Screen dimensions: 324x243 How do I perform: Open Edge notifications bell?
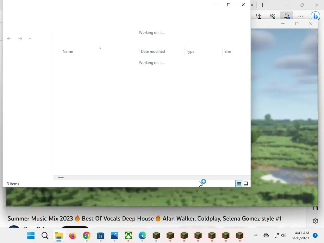pos(287,16)
